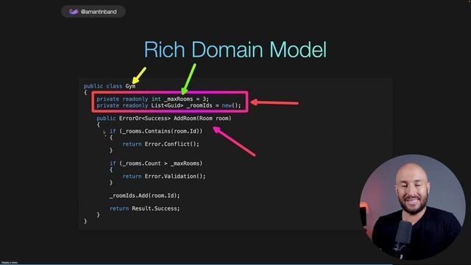Click the purple logo icon beside @amantinband
Image resolution: width=471 pixels, height=265 pixels.
[74, 12]
